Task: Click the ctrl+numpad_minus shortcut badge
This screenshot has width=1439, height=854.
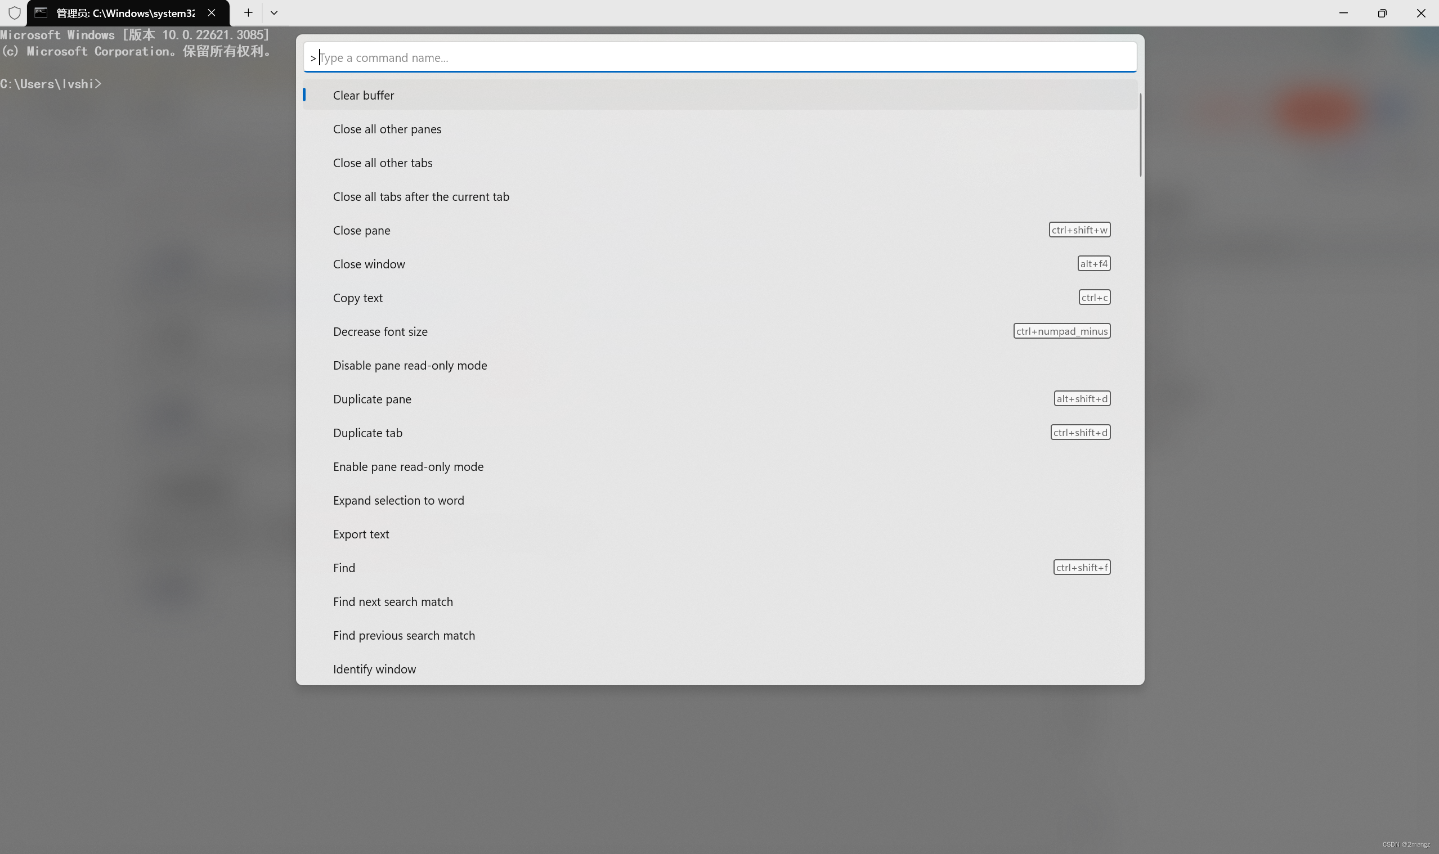Action: click(1061, 331)
